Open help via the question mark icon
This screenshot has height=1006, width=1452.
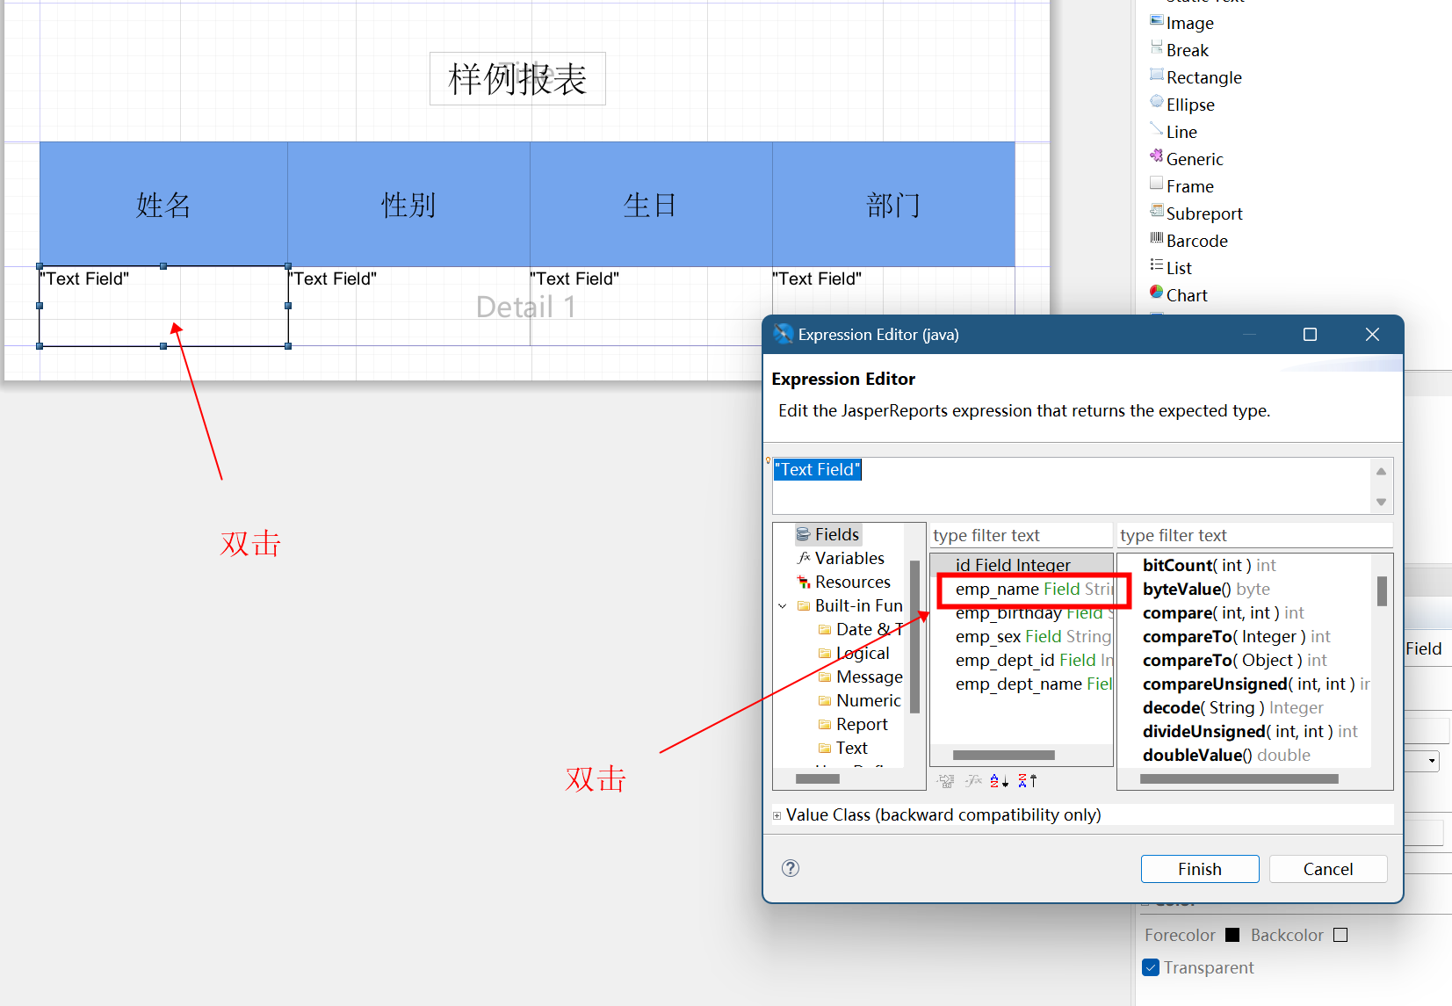point(791,868)
